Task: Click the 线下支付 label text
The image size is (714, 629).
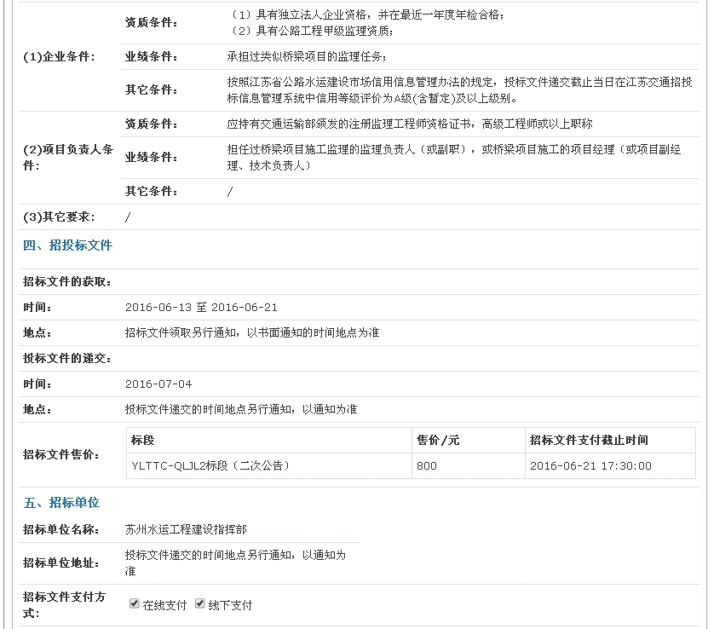Action: pyautogui.click(x=230, y=605)
